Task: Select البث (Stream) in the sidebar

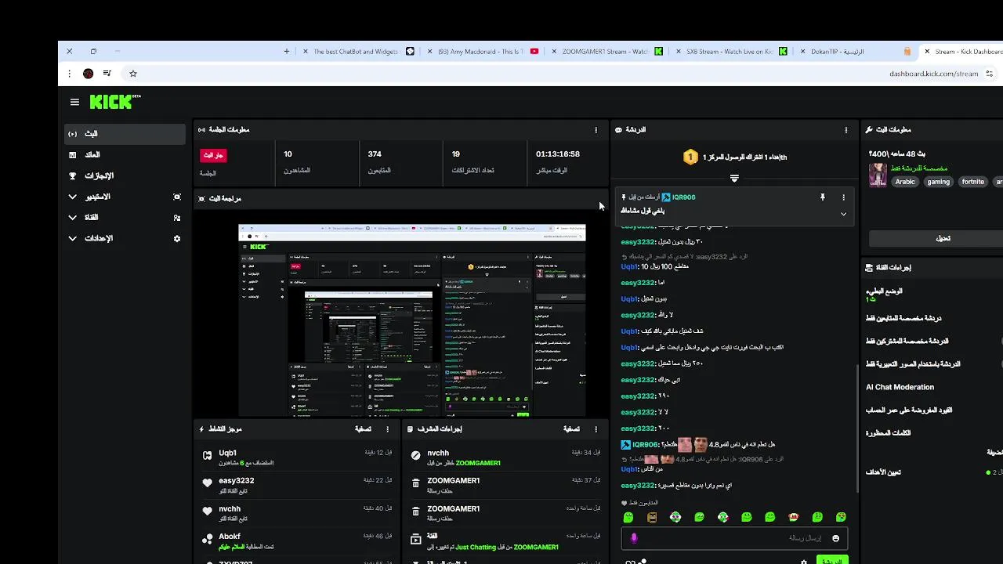Action: [125, 134]
